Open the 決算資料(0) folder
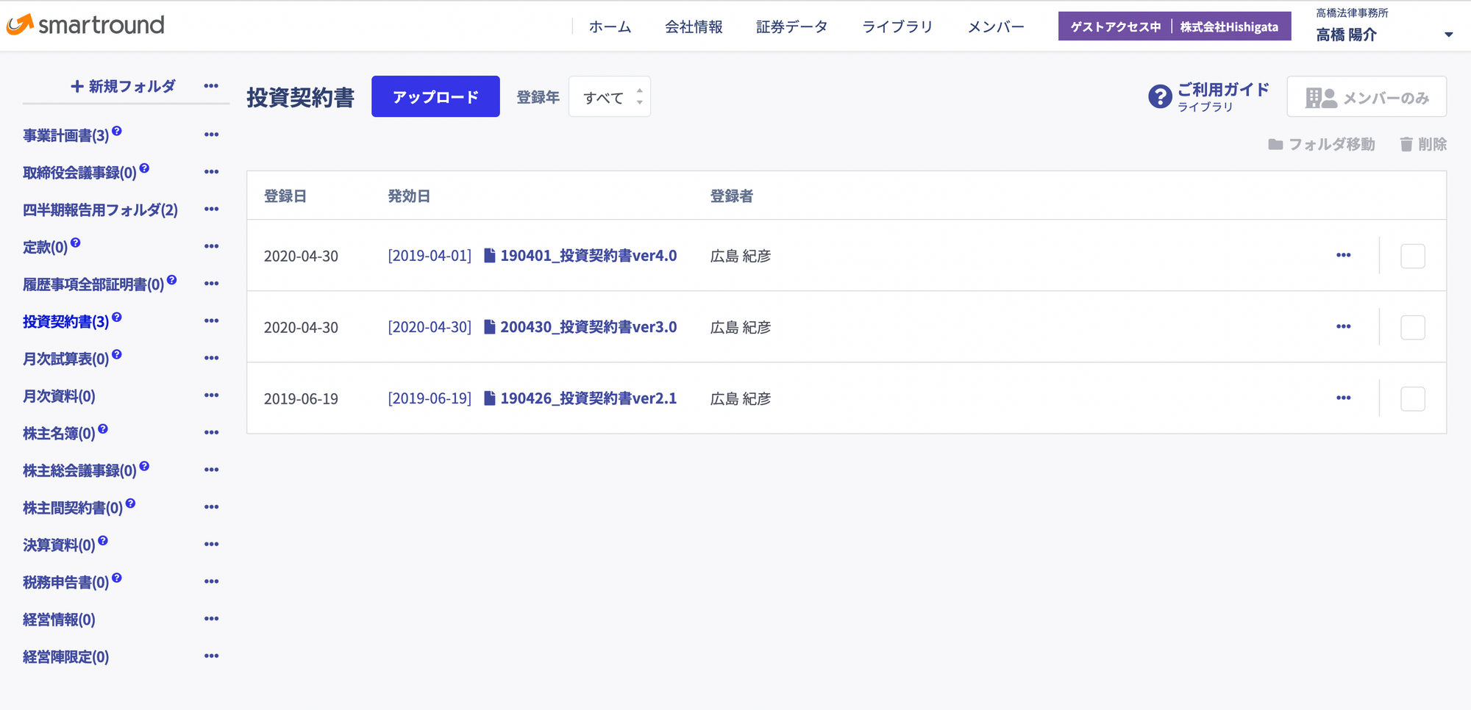Screen dimensions: 1471x710 click(x=59, y=545)
